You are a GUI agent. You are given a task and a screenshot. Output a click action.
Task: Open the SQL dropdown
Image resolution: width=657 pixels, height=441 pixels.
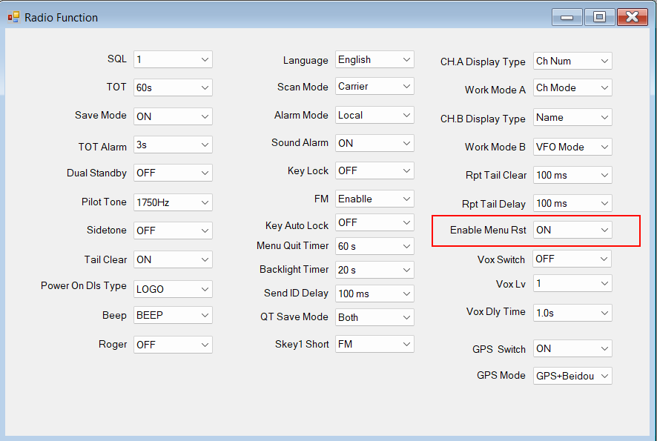(173, 59)
